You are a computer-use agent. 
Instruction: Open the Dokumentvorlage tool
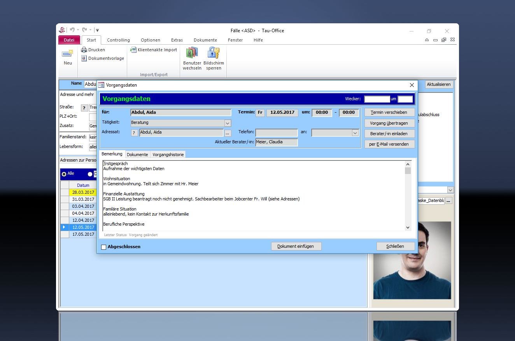pos(103,58)
